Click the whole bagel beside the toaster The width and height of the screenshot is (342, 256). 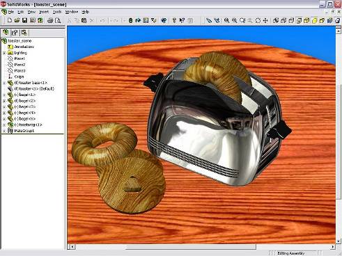pos(104,144)
